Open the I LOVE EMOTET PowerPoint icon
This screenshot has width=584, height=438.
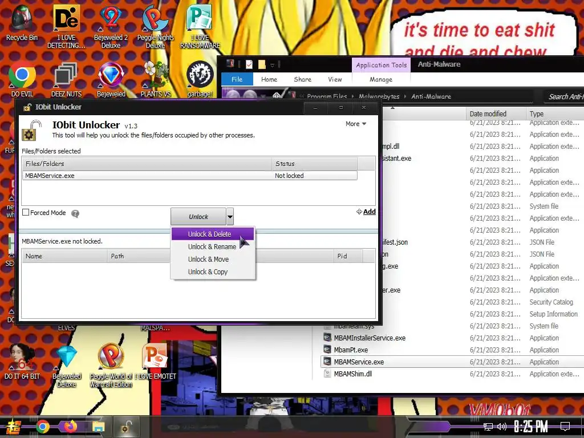(x=155, y=361)
